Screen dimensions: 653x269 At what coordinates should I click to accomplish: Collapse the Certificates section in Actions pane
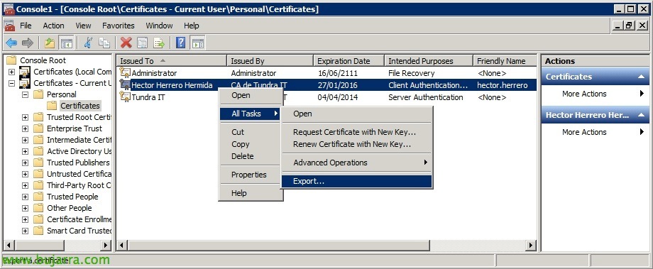pos(641,77)
